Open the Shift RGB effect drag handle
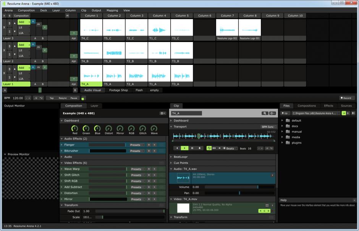Image resolution: width=359 pixels, height=231 pixels. click(162, 181)
